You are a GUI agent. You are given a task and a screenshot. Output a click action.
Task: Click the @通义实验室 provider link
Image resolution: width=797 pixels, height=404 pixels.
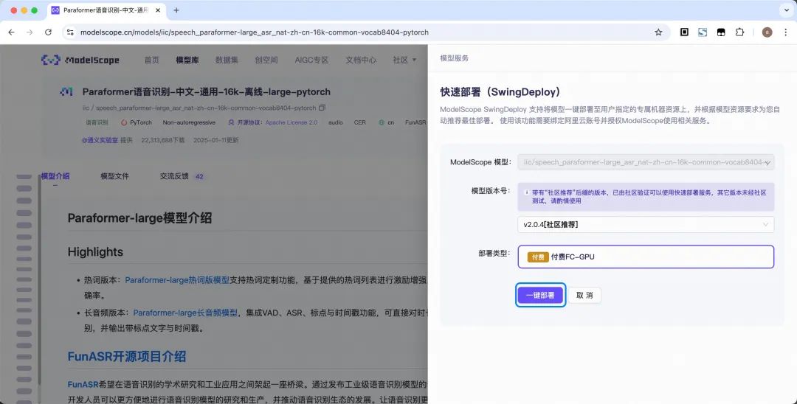(x=100, y=140)
